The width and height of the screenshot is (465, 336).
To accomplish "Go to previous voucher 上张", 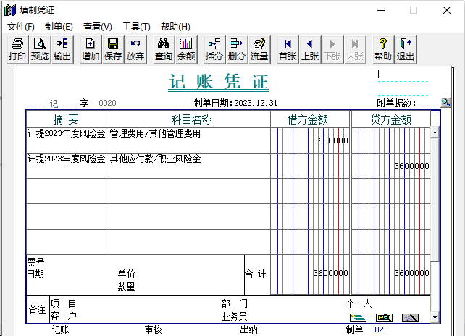I will 310,49.
